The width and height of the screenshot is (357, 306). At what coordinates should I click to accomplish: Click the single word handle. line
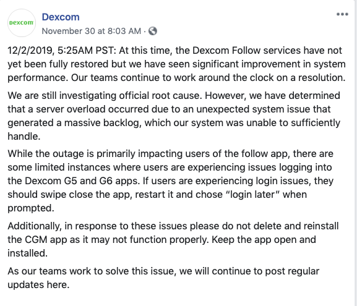coord(24,137)
